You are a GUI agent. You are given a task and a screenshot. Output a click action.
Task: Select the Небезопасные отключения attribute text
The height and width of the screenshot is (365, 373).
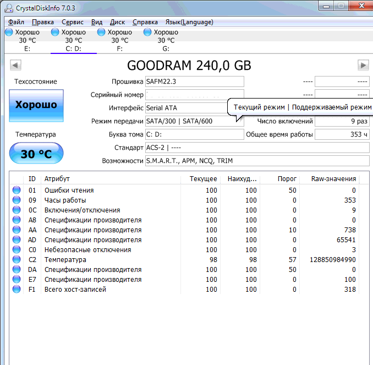click(88, 250)
